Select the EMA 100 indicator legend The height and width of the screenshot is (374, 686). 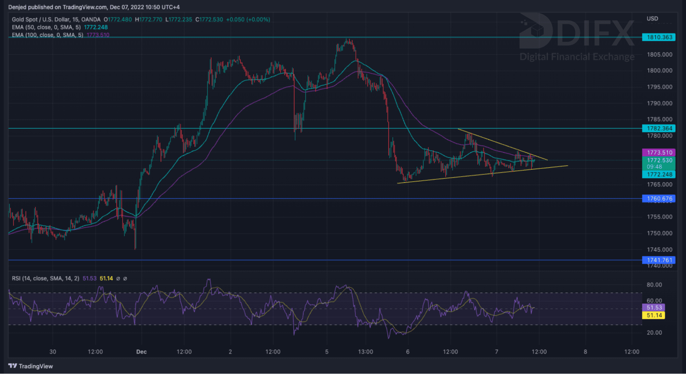point(47,35)
